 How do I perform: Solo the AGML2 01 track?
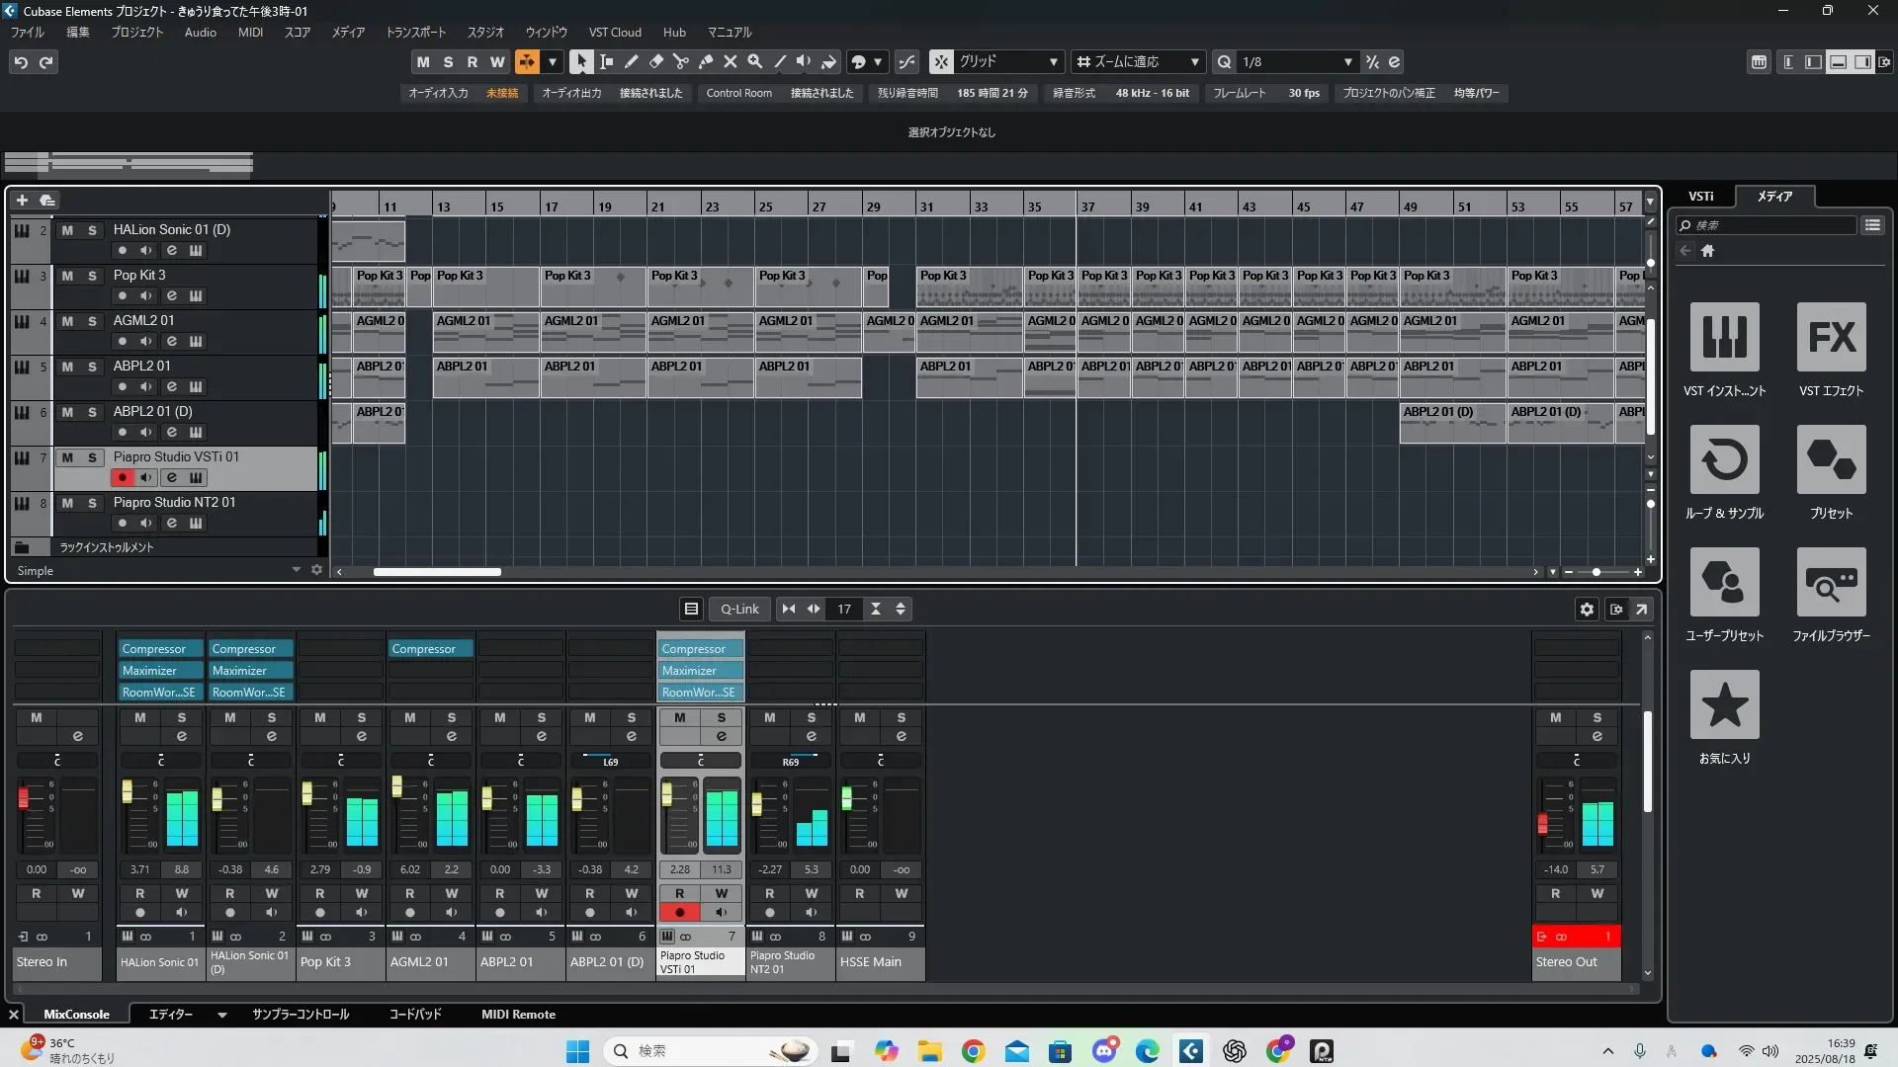point(92,321)
